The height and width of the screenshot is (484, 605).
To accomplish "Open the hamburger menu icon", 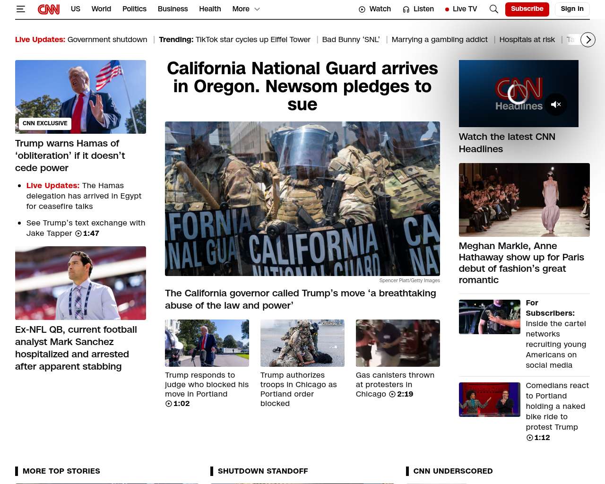I will [x=21, y=9].
